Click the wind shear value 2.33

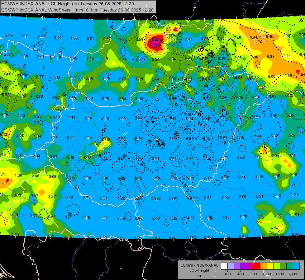pyautogui.click(x=88, y=138)
